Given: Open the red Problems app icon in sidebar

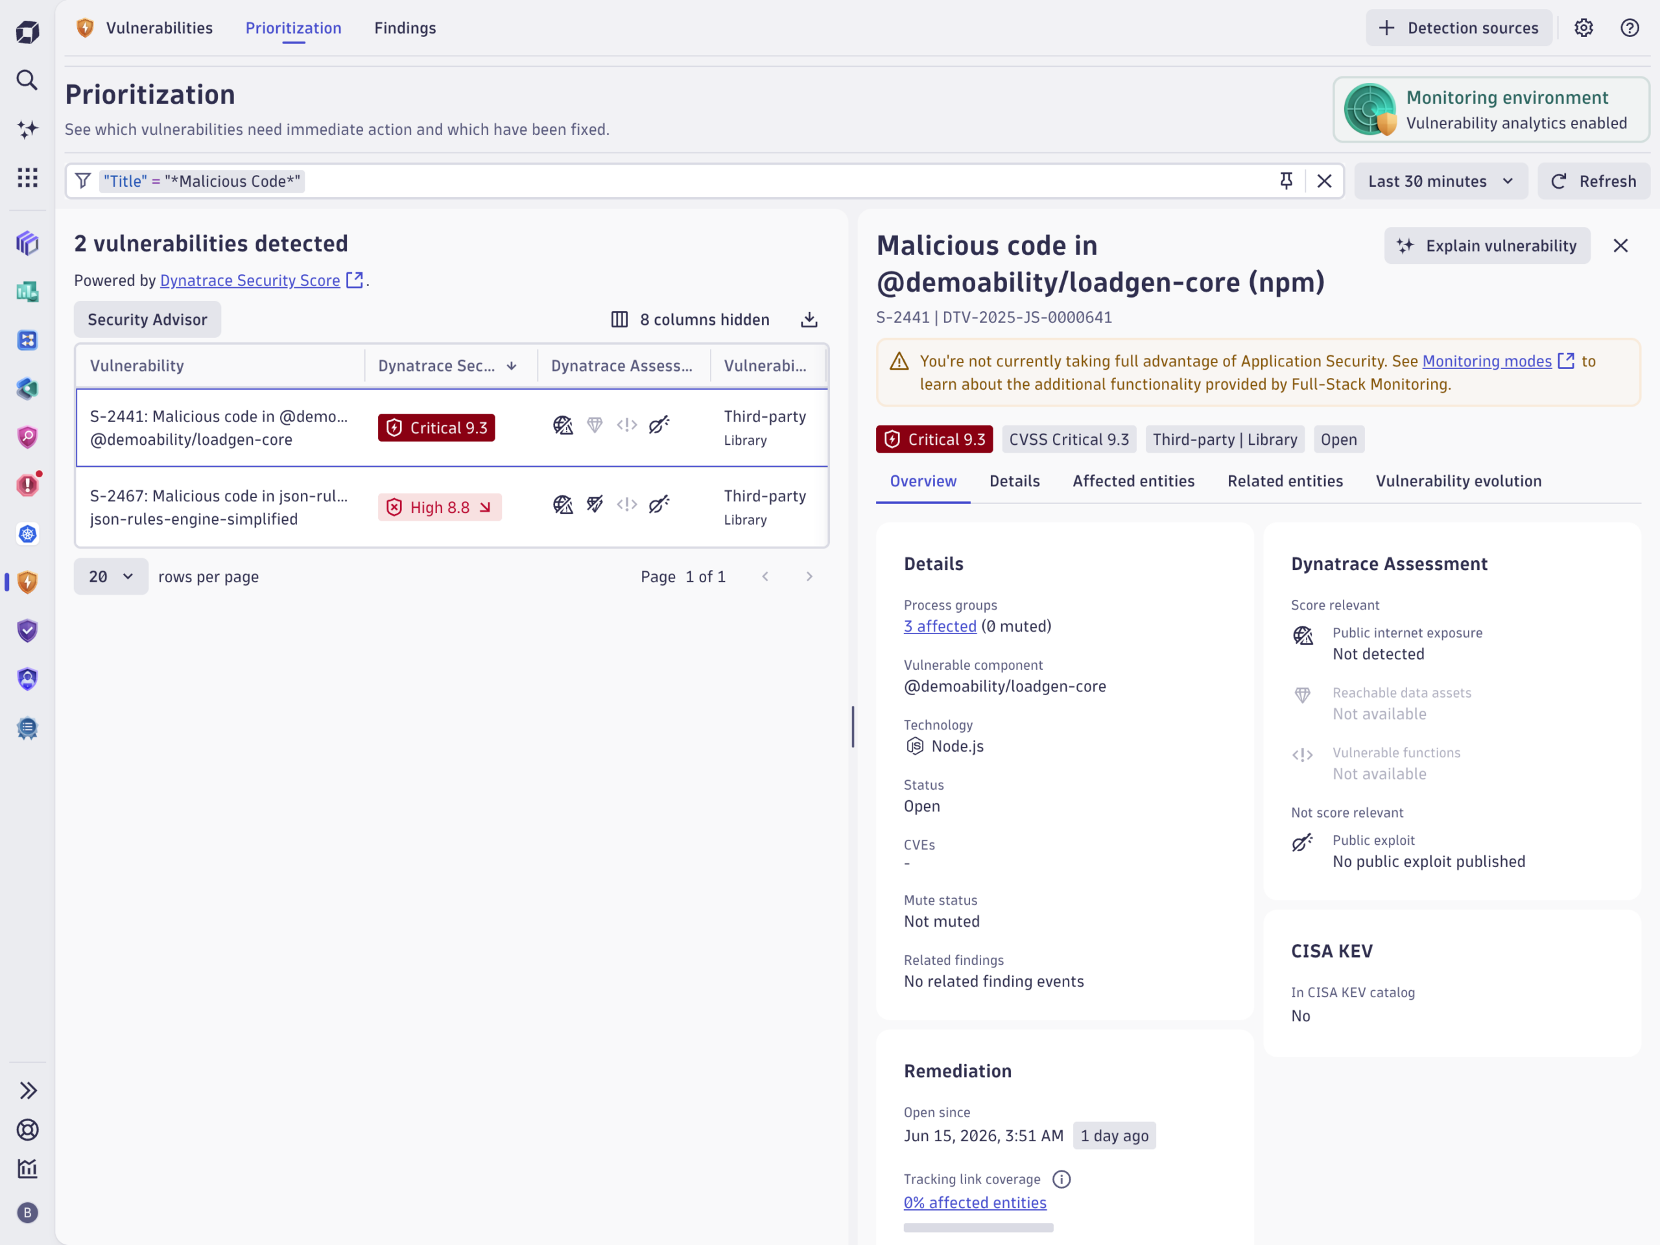Looking at the screenshot, I should pyautogui.click(x=28, y=485).
